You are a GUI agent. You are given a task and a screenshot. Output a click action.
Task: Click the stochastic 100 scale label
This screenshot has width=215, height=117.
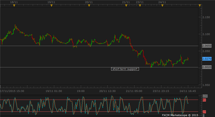pyautogui.click(x=205, y=96)
